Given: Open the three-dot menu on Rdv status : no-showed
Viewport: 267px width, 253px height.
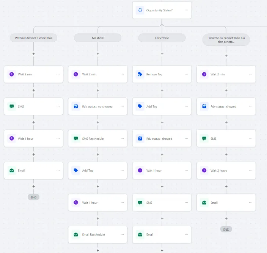Looking at the screenshot, I should [122, 106].
